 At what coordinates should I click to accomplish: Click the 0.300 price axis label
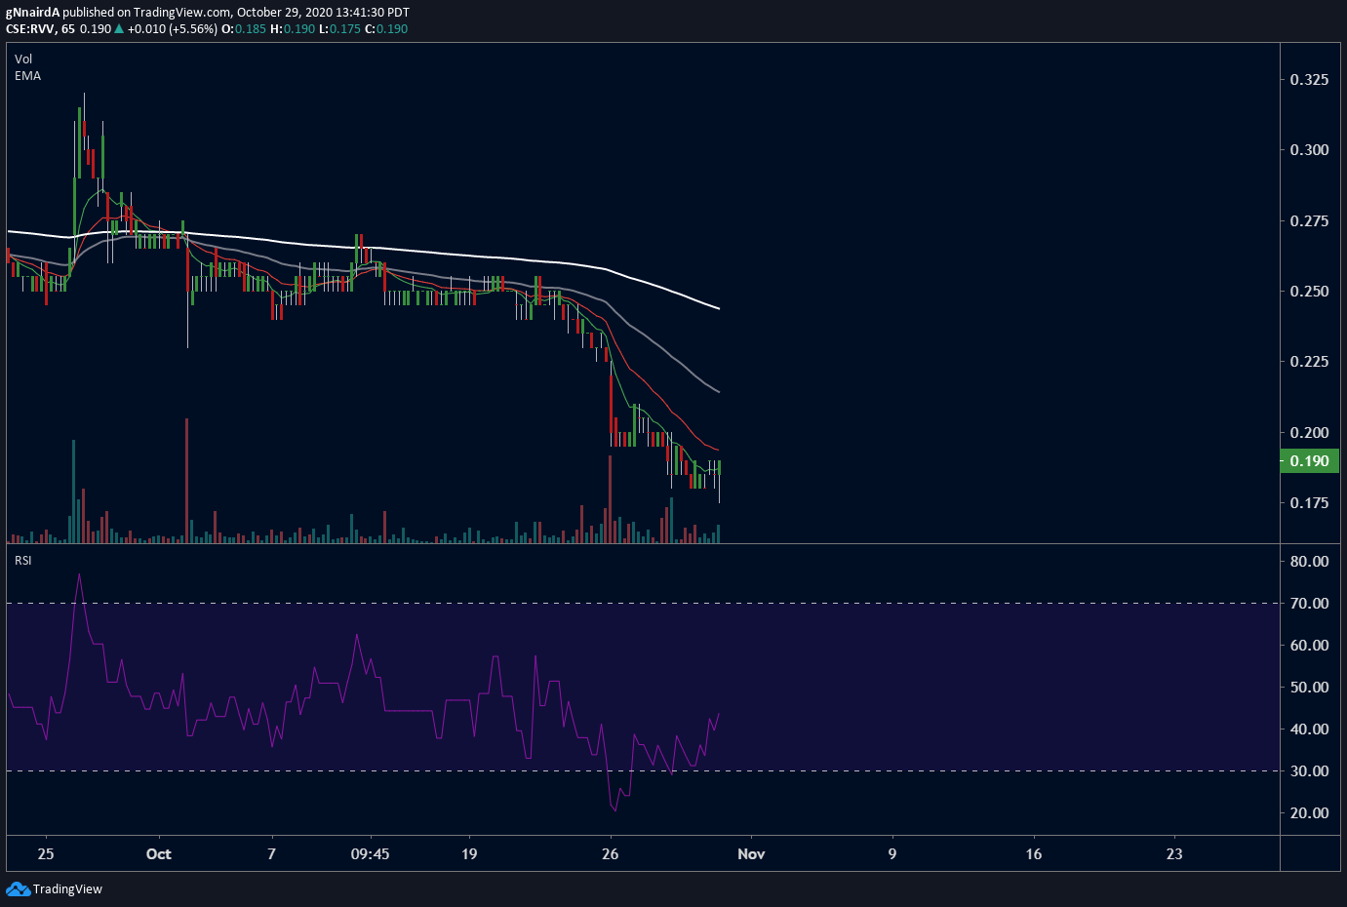[x=1309, y=150]
